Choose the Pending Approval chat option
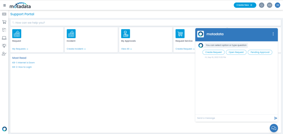Viewport: 283px width, 134px height. 260,52
